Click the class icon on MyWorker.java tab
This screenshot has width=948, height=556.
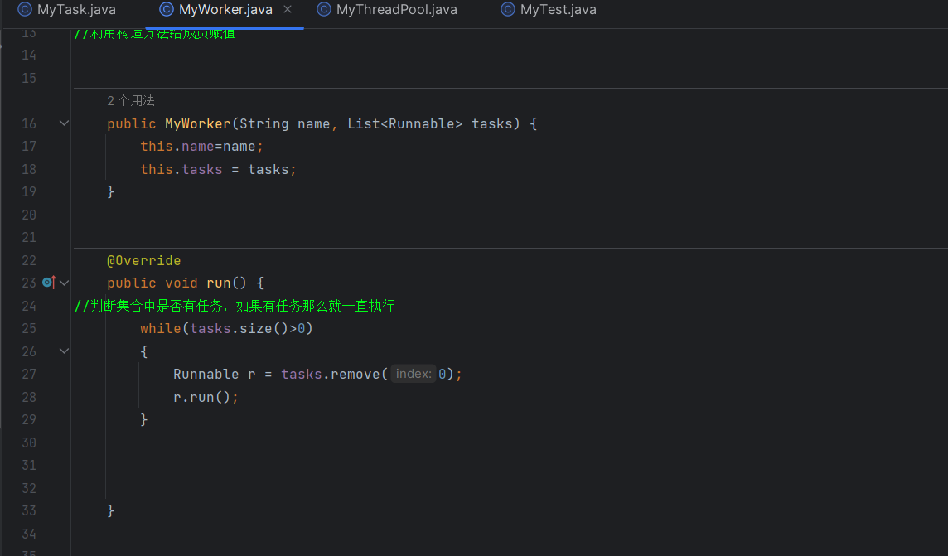point(167,10)
